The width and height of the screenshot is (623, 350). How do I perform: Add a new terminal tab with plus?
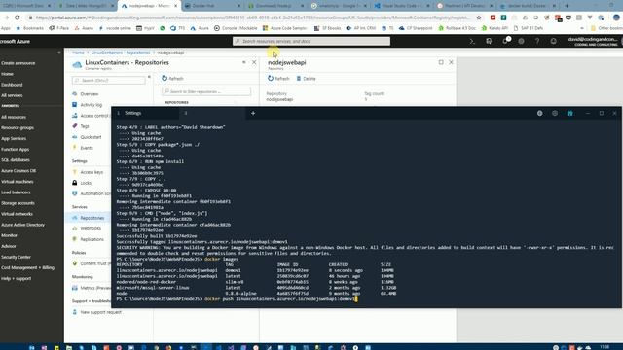point(253,113)
